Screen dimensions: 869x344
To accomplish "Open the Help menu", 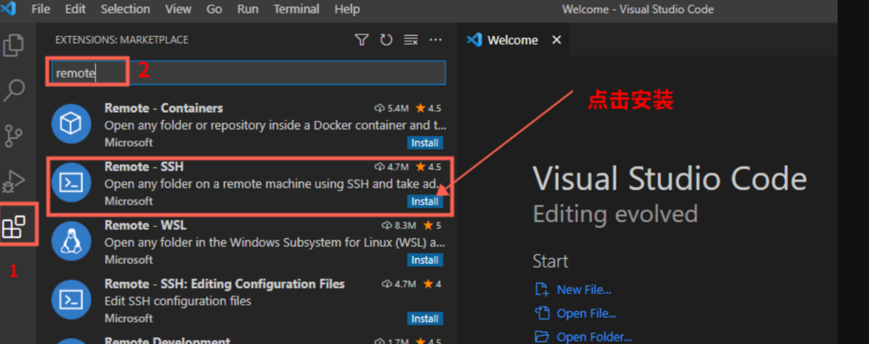I will pyautogui.click(x=347, y=9).
